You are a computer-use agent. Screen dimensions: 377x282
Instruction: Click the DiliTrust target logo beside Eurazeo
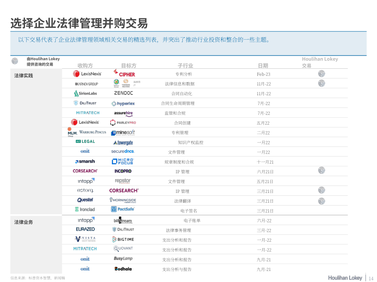pos(123,230)
